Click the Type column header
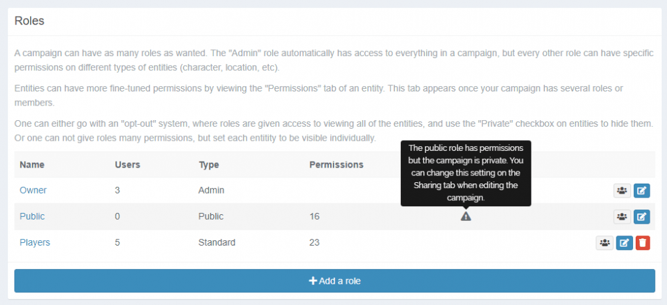Screen dimensions: 667x305 (x=209, y=165)
